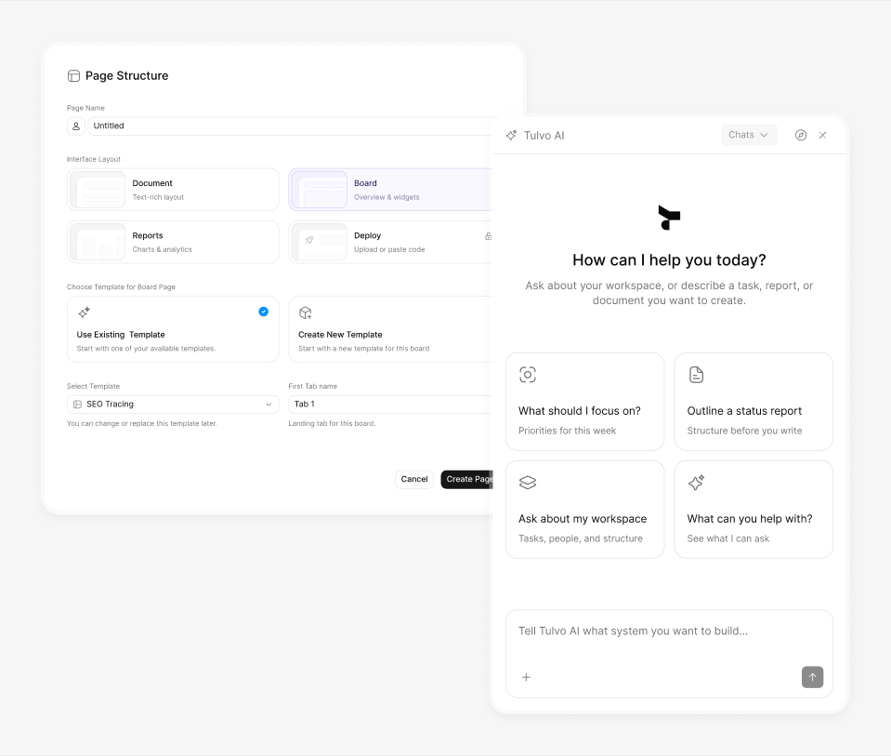Click the sparkle icon in help card
This screenshot has width=891, height=756.
tap(696, 483)
